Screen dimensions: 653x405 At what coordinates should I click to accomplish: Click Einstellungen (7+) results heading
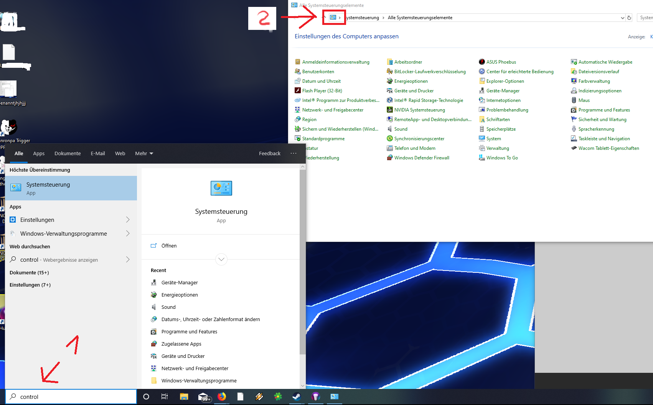coord(30,285)
